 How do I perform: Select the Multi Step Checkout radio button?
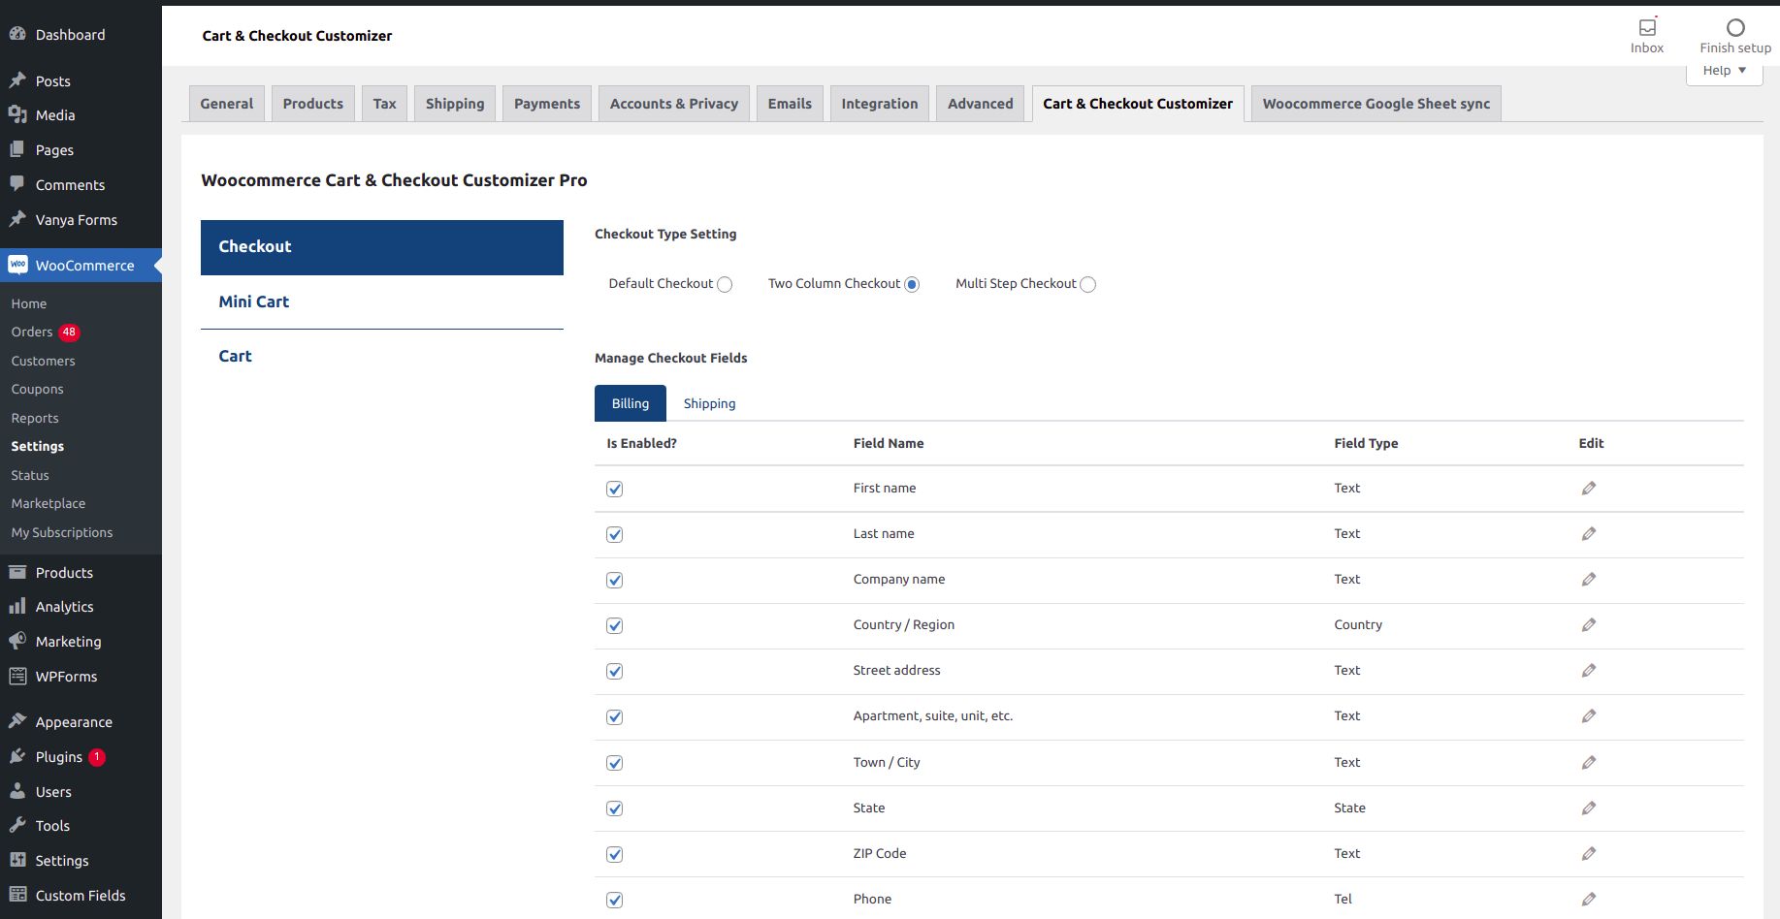[1087, 285]
